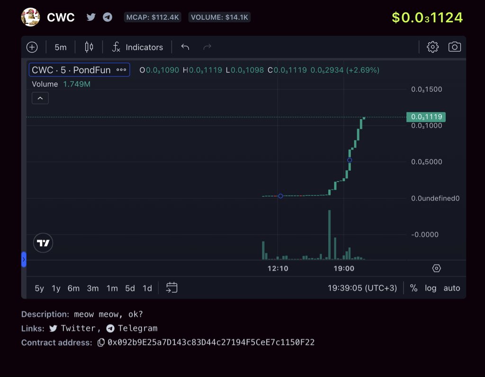
Task: Select the 1d time range
Action: pos(147,289)
